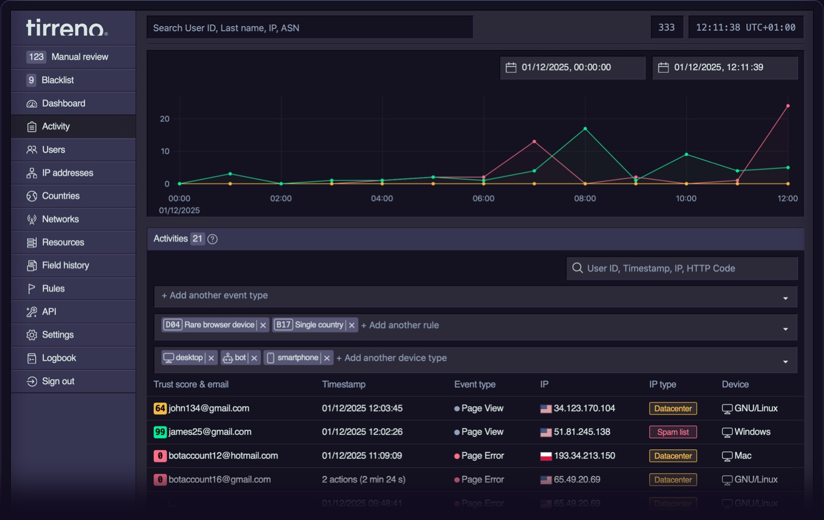Open the rules filter dropdown

pos(785,328)
